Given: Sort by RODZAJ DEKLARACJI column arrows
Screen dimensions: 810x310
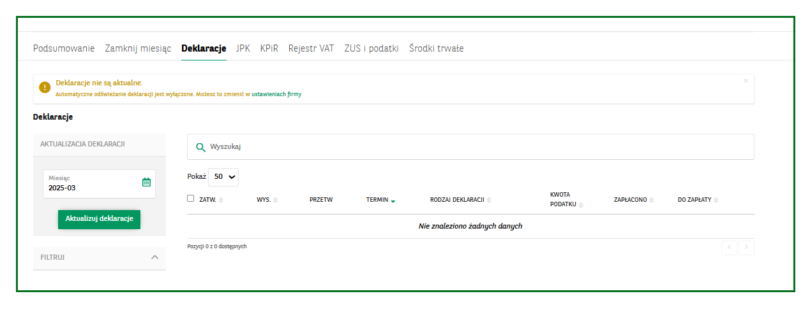Looking at the screenshot, I should point(489,200).
